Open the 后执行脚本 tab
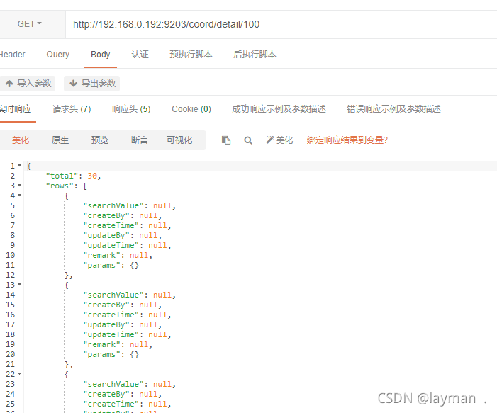This screenshot has width=497, height=413. click(x=255, y=55)
